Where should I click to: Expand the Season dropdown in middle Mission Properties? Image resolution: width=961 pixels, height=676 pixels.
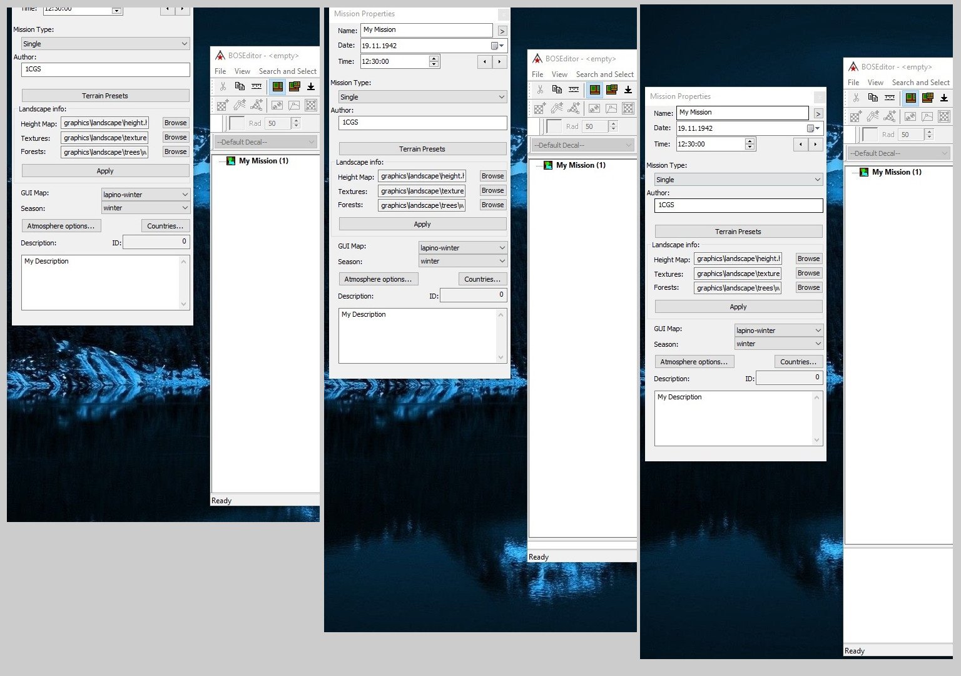pyautogui.click(x=462, y=261)
